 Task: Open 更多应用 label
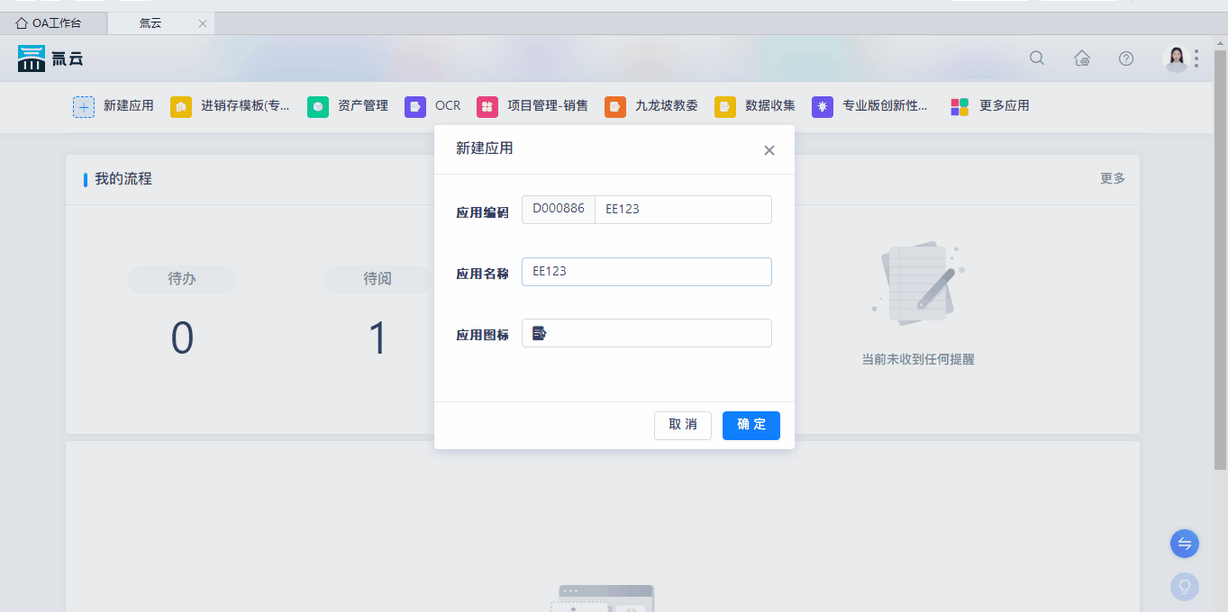[x=1005, y=106]
